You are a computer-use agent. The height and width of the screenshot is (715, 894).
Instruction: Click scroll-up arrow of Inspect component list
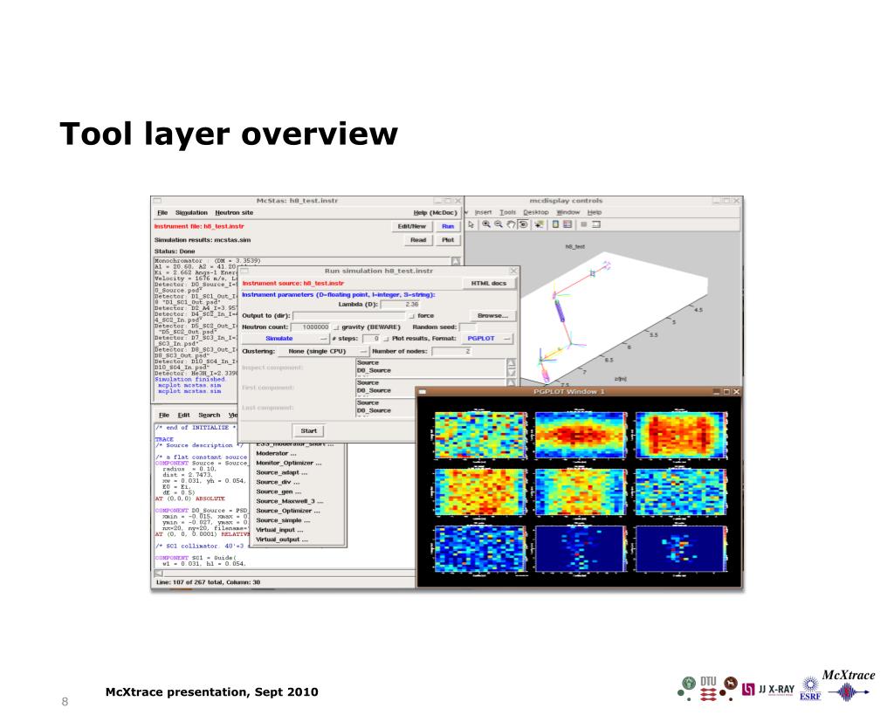click(x=512, y=362)
